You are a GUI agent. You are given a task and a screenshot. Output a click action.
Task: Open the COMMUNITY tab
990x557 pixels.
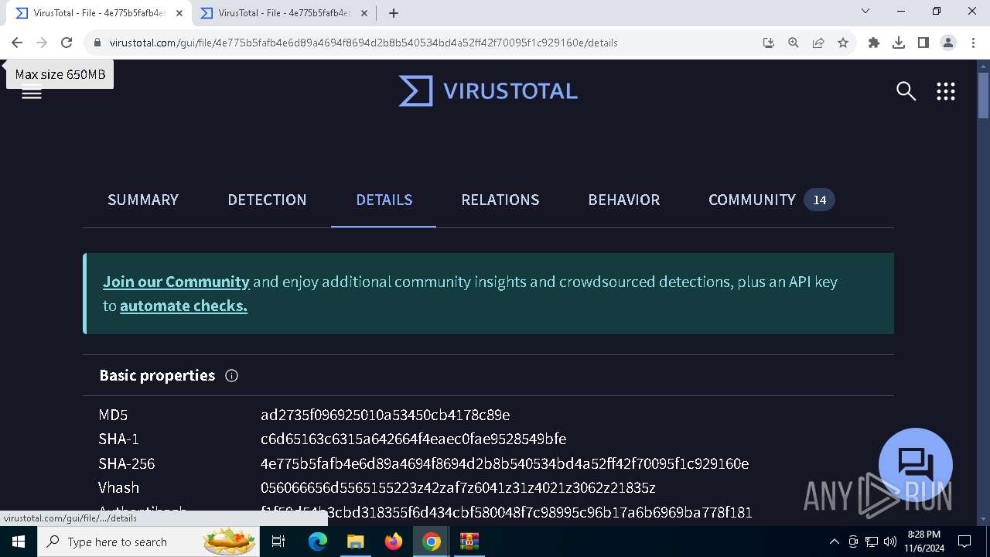[x=771, y=200]
